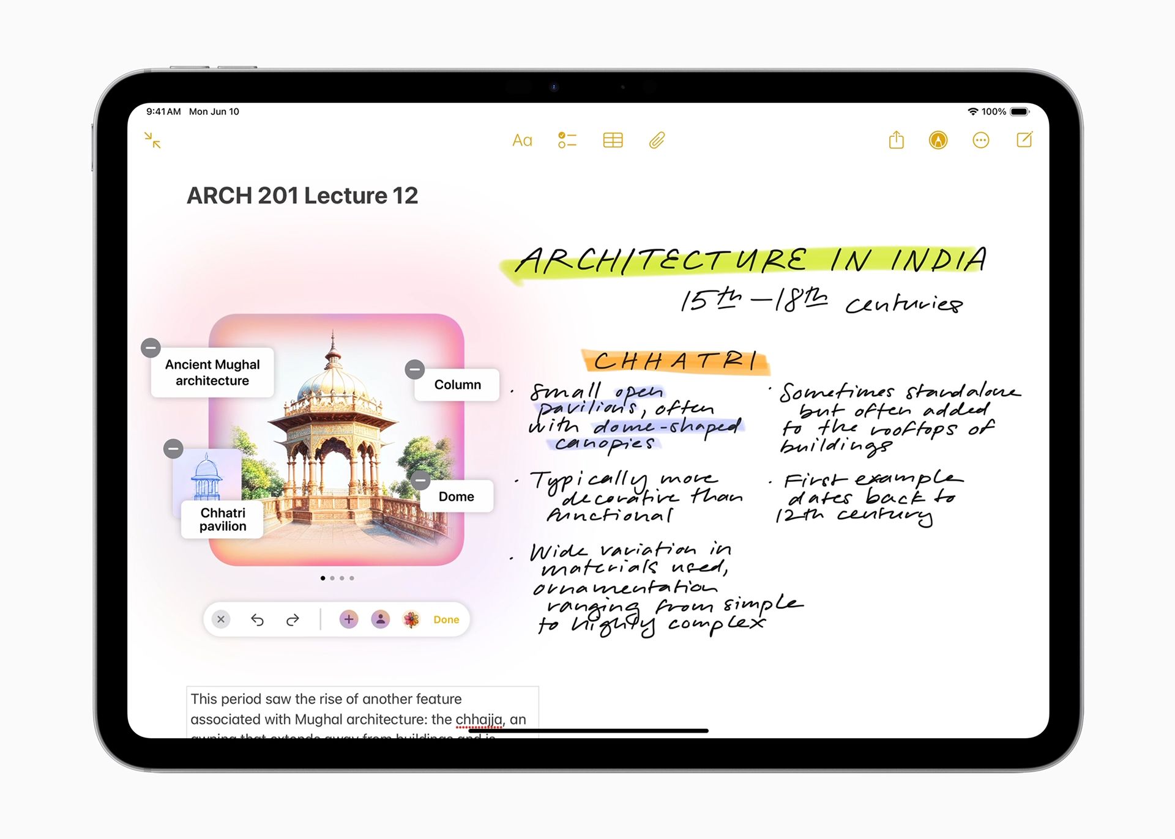
Task: Open the Aa text formatting options
Action: [522, 141]
